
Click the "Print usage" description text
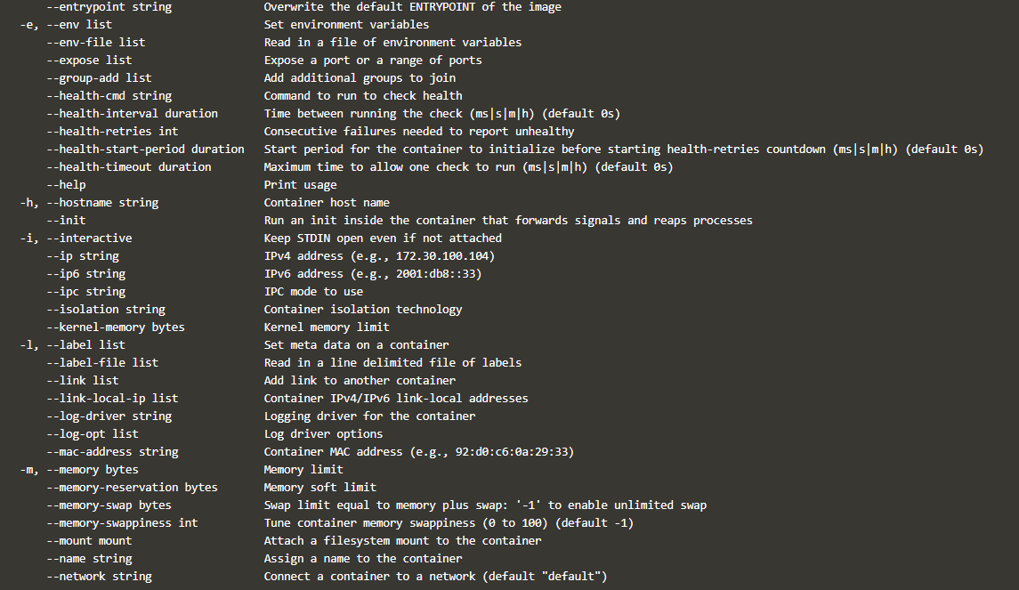click(x=300, y=185)
